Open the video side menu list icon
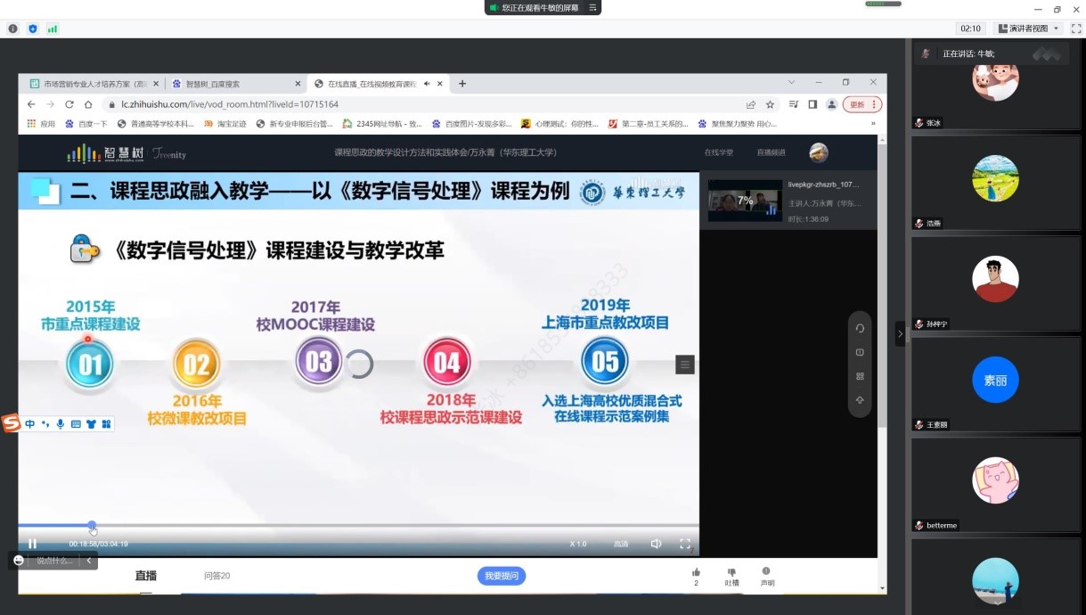Image resolution: width=1086 pixels, height=615 pixels. [684, 364]
